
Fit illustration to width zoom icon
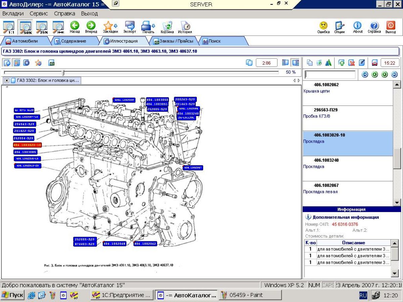58,28
